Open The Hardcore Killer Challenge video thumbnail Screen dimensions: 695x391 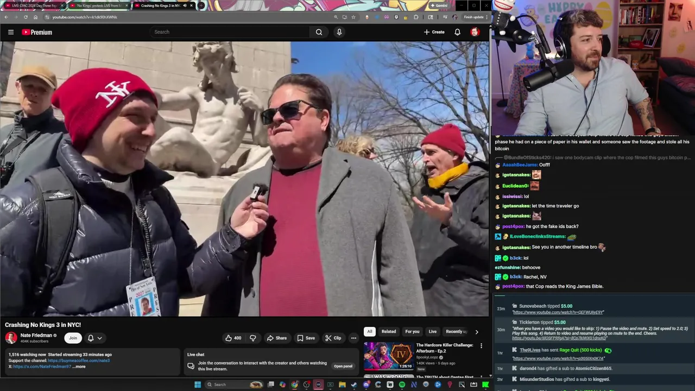click(x=388, y=356)
